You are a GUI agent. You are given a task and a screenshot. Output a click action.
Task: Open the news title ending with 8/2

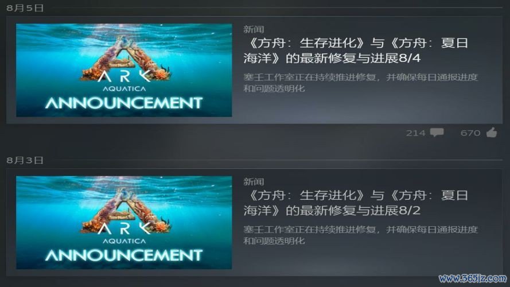(x=356, y=203)
